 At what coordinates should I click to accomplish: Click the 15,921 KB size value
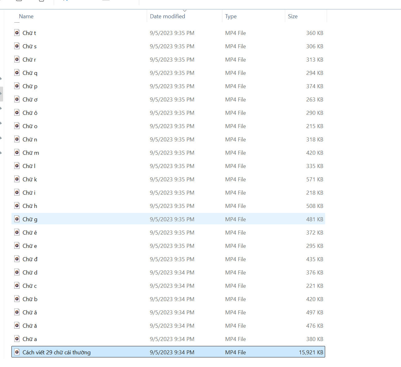point(311,352)
